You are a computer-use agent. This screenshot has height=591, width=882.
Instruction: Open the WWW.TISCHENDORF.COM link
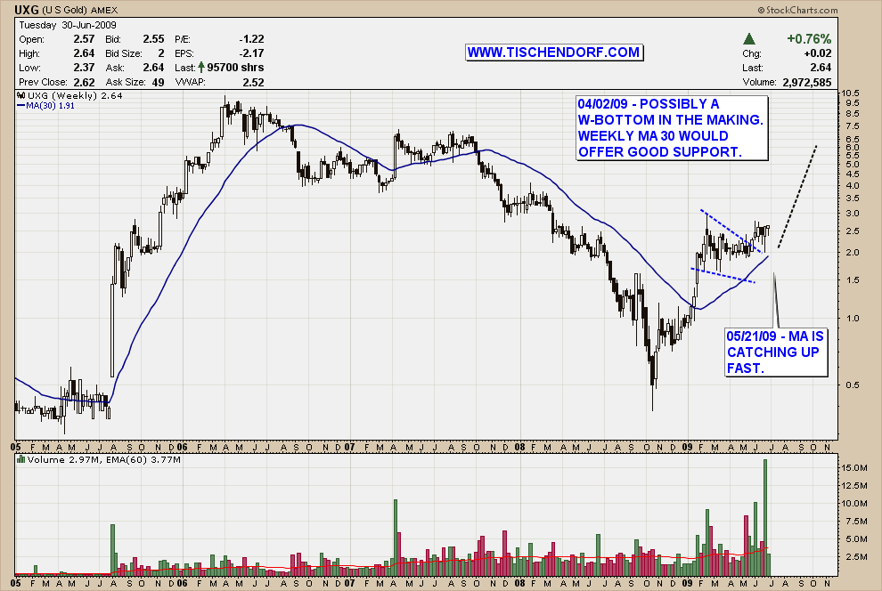tap(553, 53)
